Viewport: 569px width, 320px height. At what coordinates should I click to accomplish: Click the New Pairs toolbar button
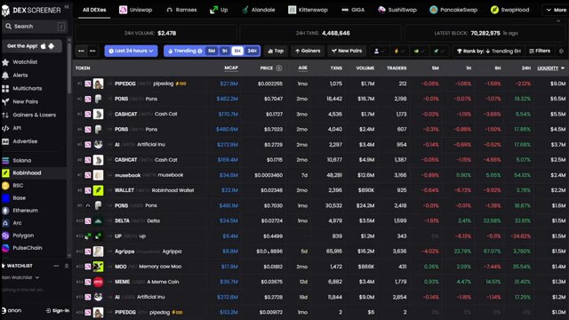(347, 52)
